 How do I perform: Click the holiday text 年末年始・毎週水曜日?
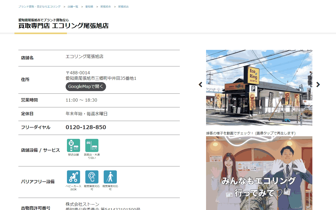click(87, 114)
